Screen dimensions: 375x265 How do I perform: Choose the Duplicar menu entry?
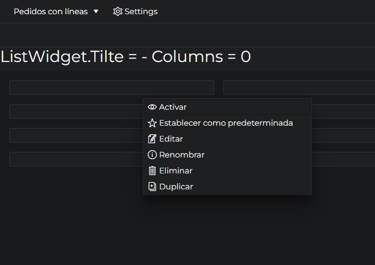coord(176,187)
